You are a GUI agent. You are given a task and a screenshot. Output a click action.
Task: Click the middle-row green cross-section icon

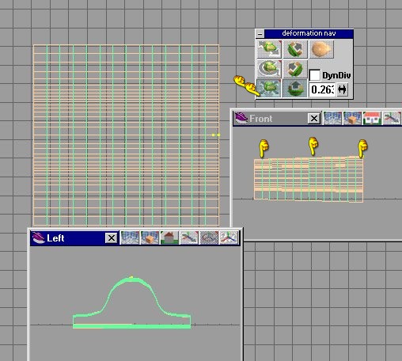click(295, 69)
